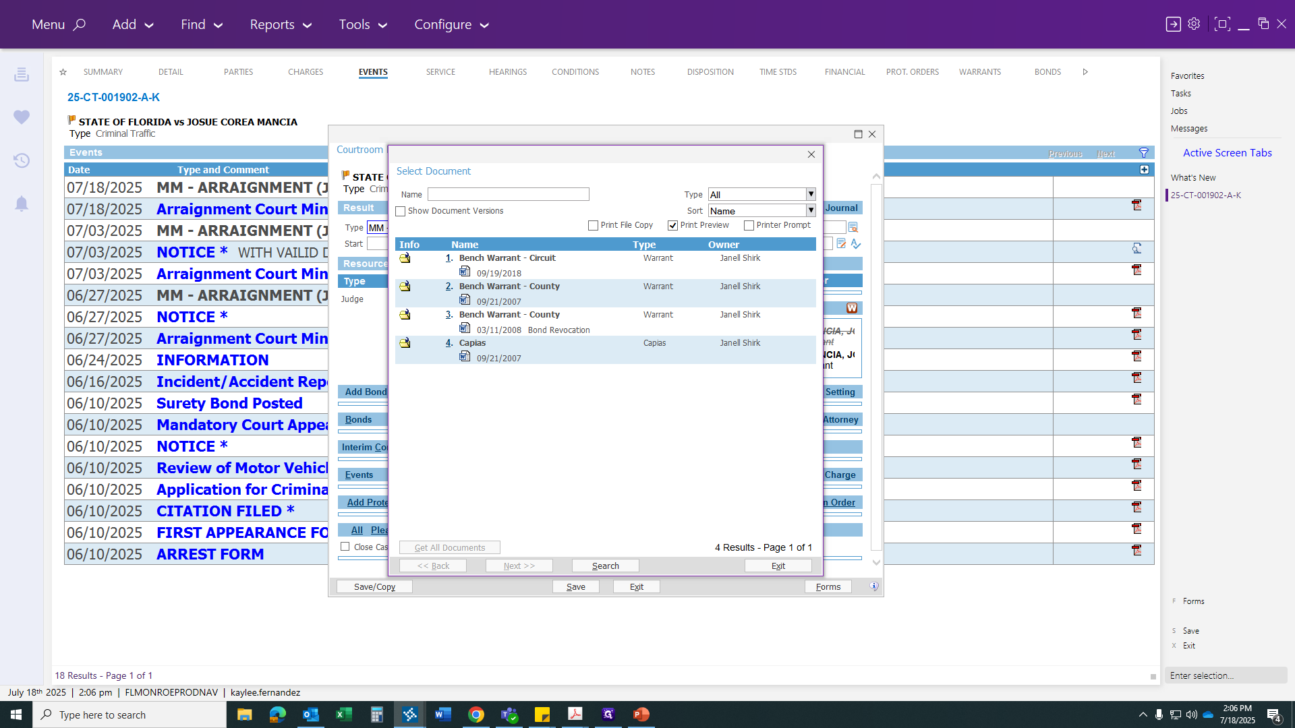Show more tabs with right arrow after BONDS
This screenshot has width=1295, height=728.
[x=1085, y=72]
